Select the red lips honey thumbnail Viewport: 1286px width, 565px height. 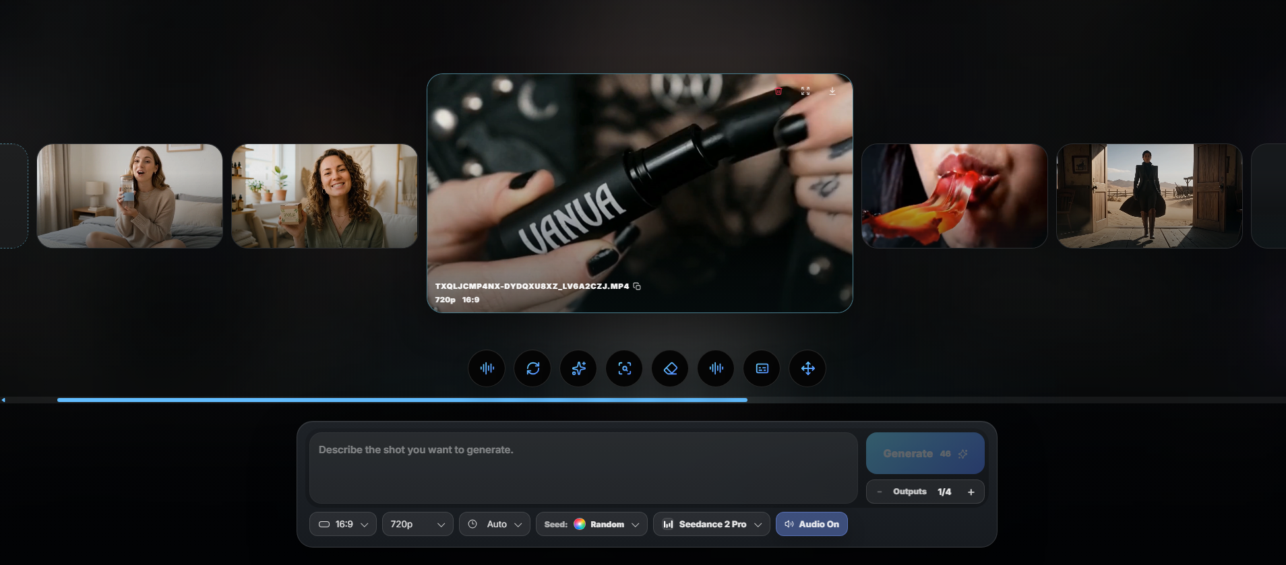(x=954, y=196)
